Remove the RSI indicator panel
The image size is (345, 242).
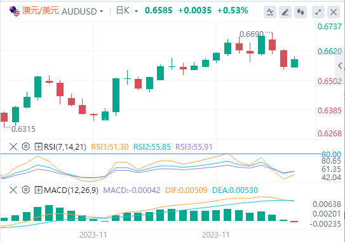(13, 146)
